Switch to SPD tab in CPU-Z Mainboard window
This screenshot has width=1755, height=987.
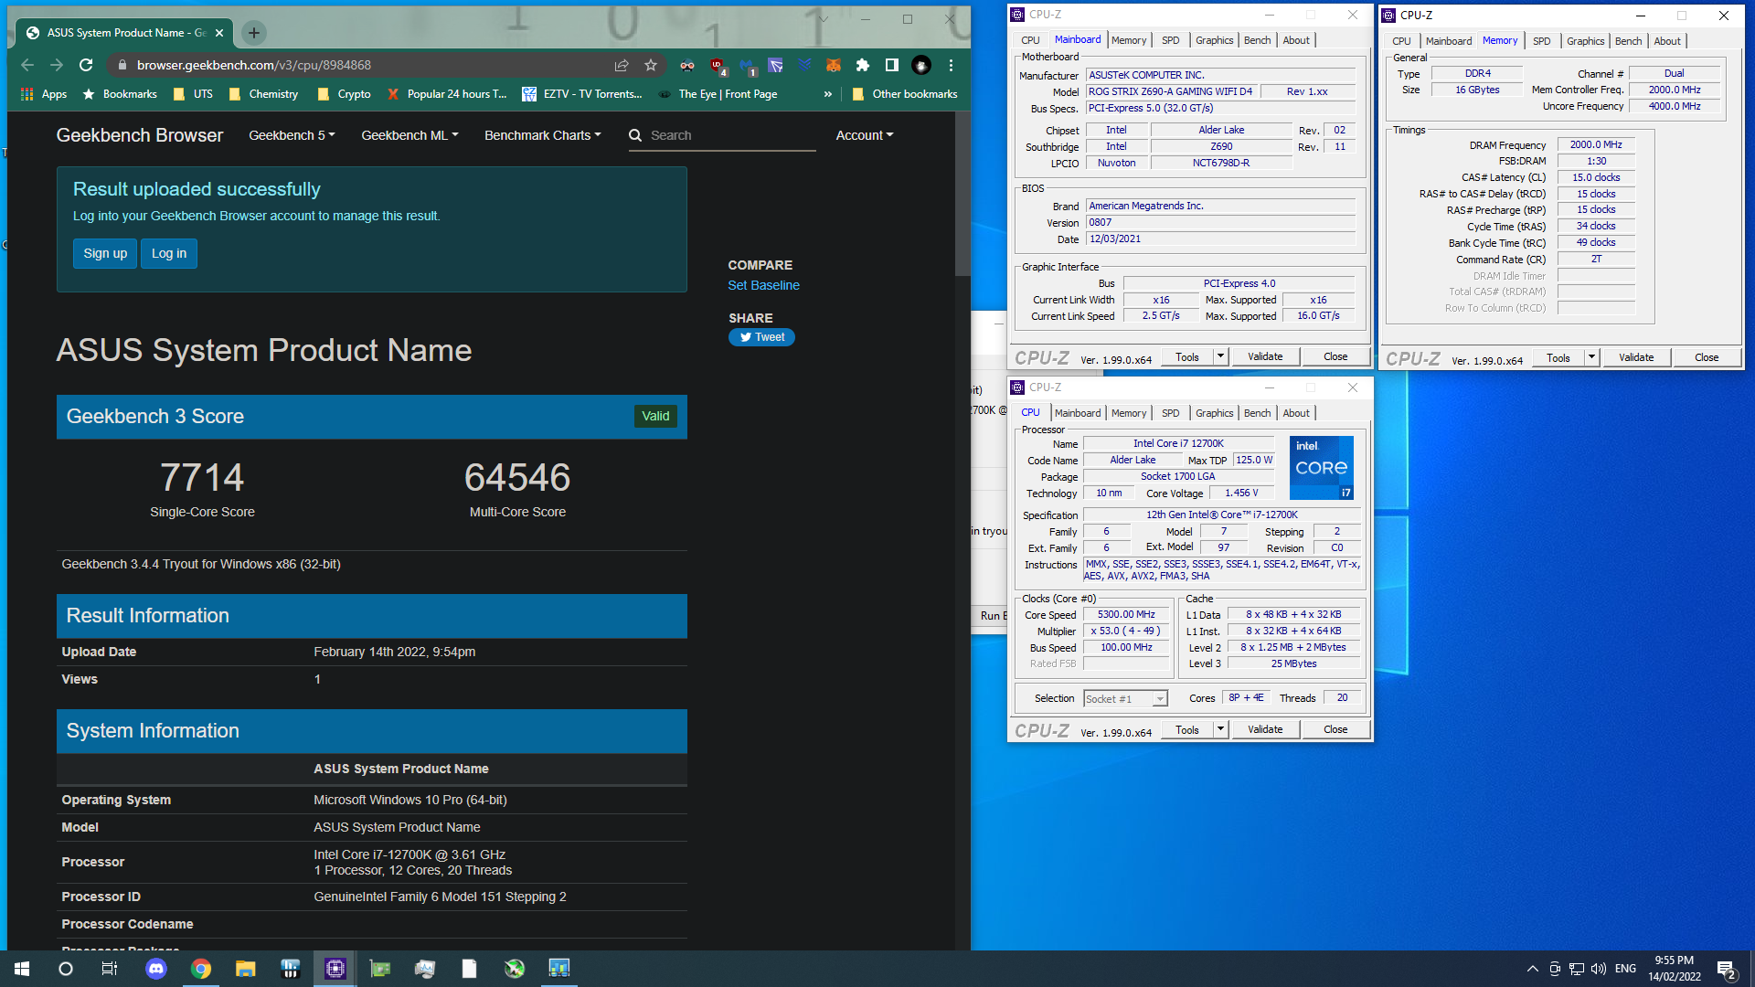tap(1170, 40)
